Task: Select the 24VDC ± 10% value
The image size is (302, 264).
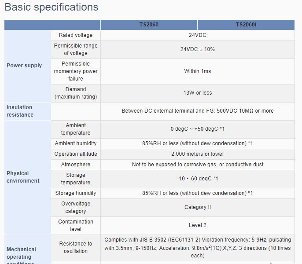Action: [x=198, y=49]
